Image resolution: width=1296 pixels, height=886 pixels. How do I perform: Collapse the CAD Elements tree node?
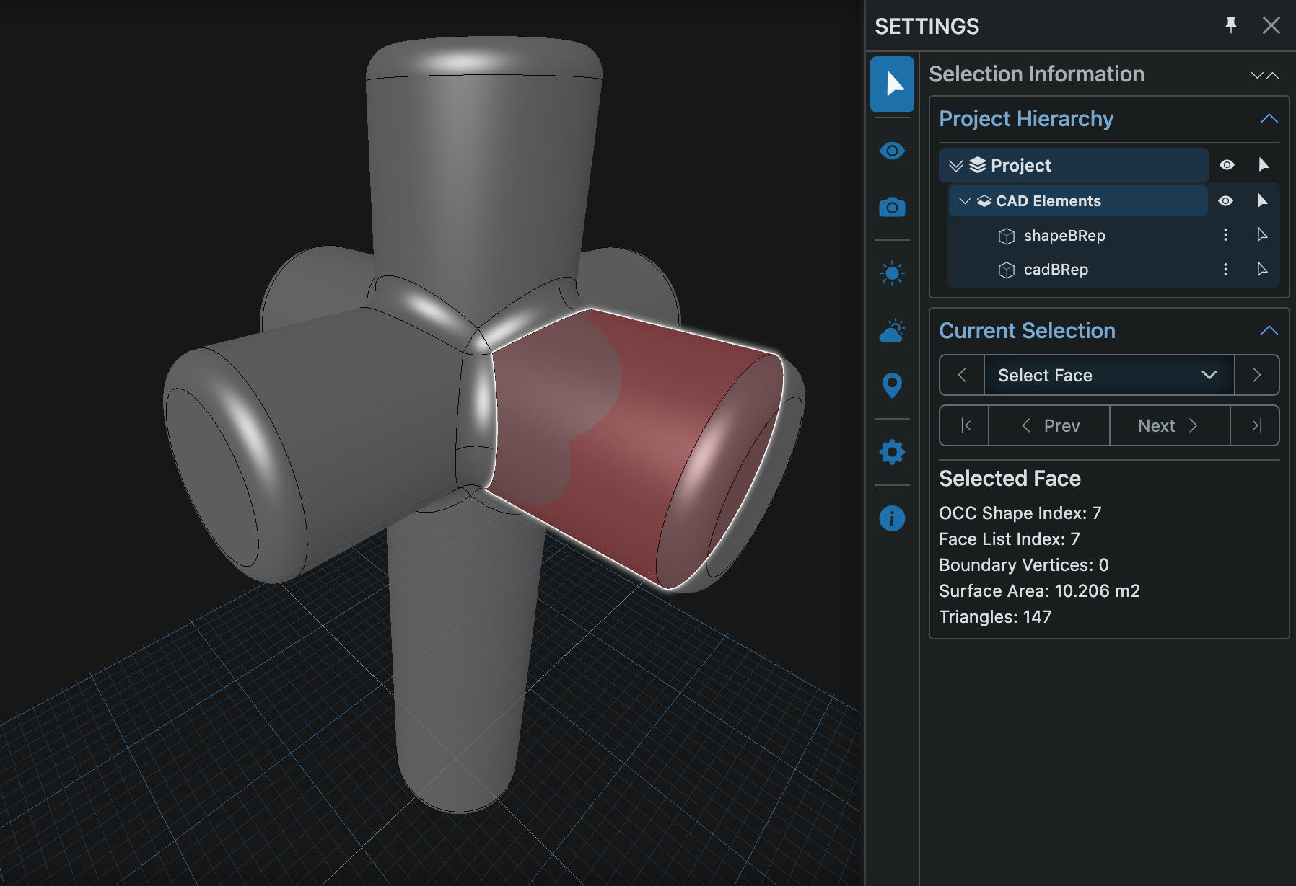coord(965,201)
